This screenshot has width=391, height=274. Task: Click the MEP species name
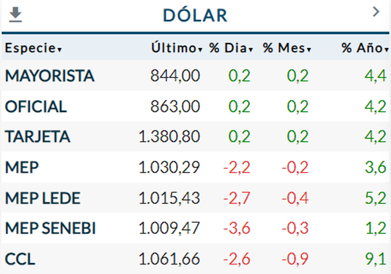coord(22,168)
